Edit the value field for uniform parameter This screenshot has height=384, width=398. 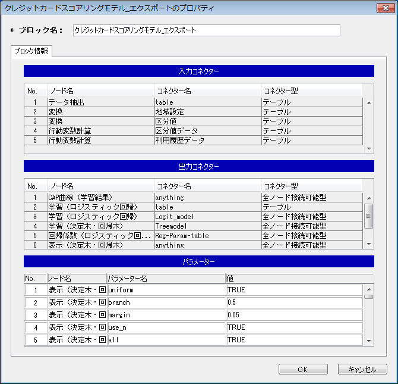click(294, 290)
